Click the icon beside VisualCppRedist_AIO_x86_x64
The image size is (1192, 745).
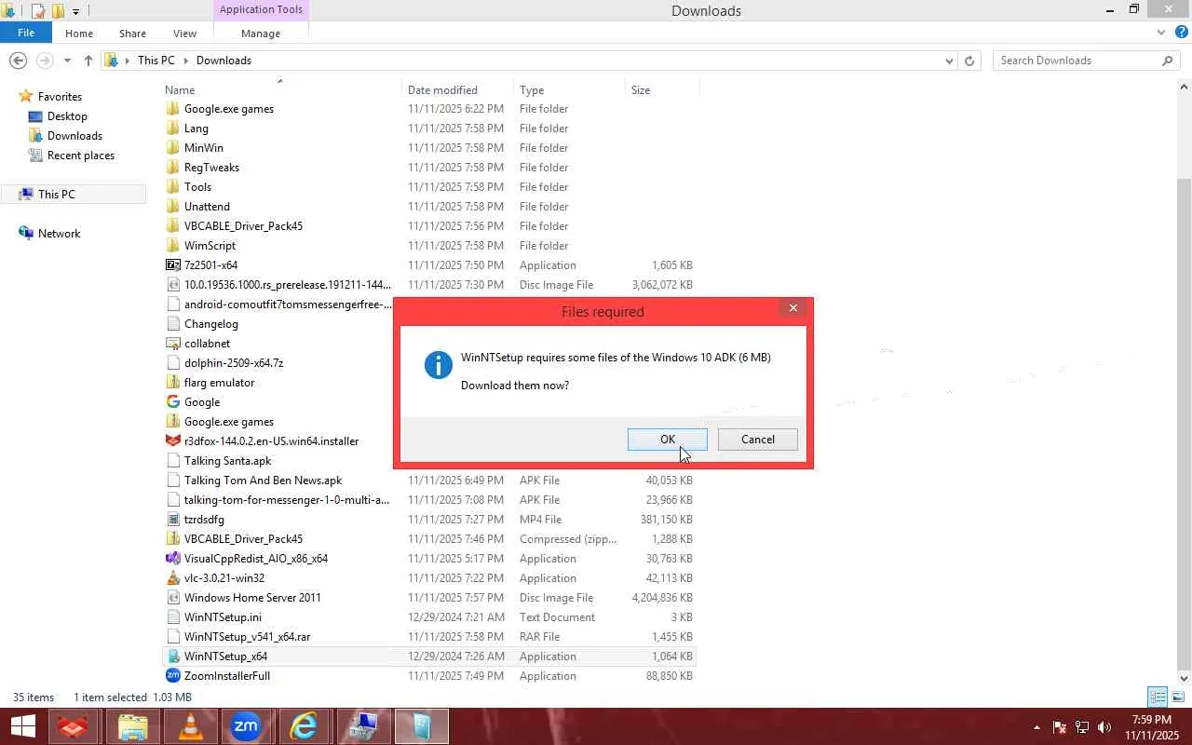pos(173,559)
